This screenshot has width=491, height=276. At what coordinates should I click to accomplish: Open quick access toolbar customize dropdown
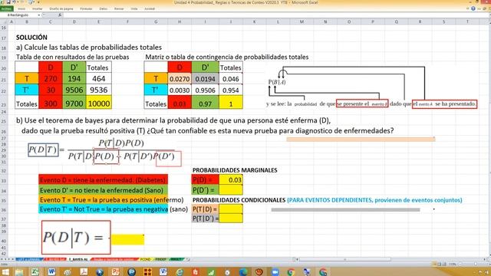(38, 2)
